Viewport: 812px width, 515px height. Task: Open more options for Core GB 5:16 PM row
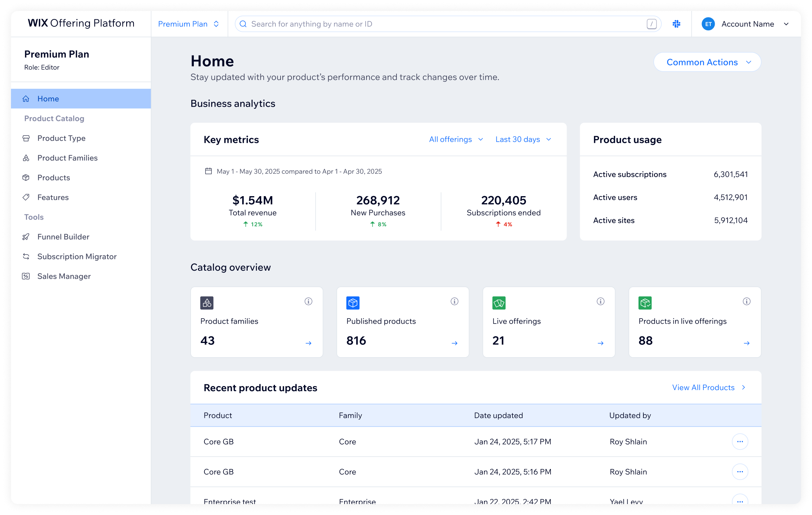click(x=740, y=472)
